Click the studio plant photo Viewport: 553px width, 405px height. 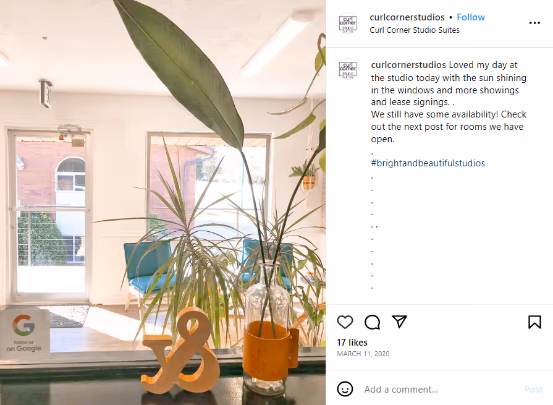(x=163, y=203)
